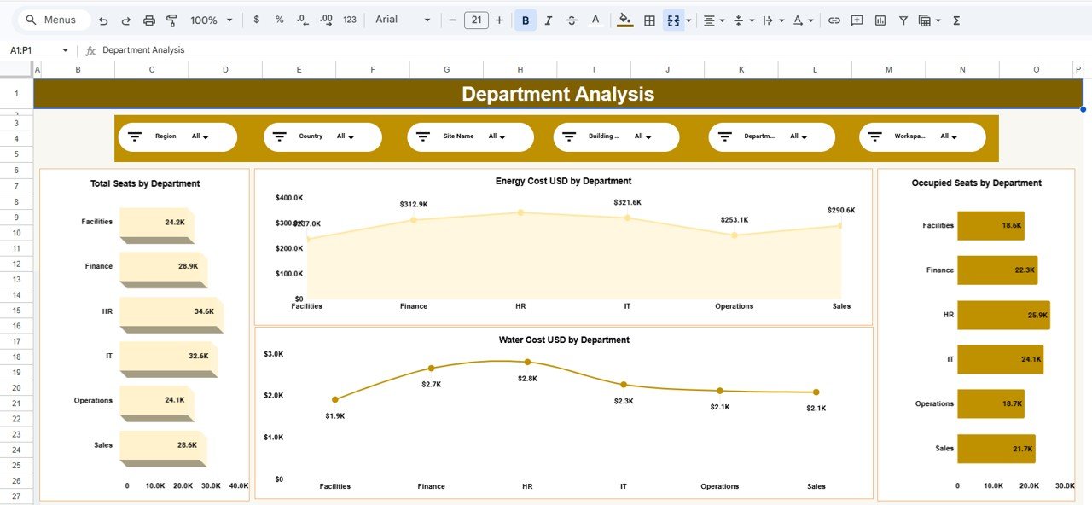Open the fill color picker
This screenshot has width=1092, height=505.
[x=625, y=19]
